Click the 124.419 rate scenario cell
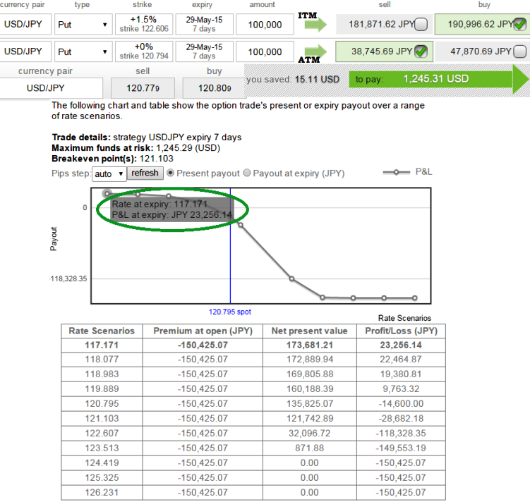 tap(102, 463)
